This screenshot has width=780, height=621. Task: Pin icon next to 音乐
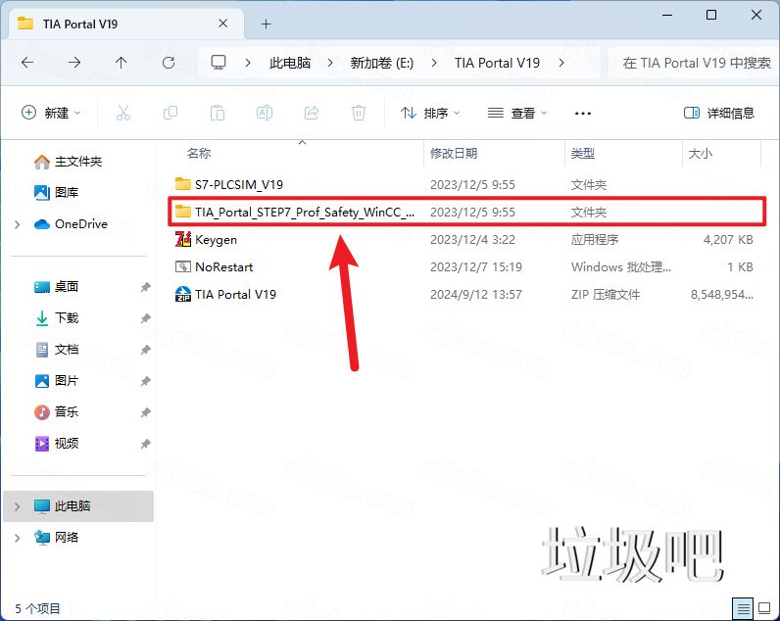[x=145, y=412]
